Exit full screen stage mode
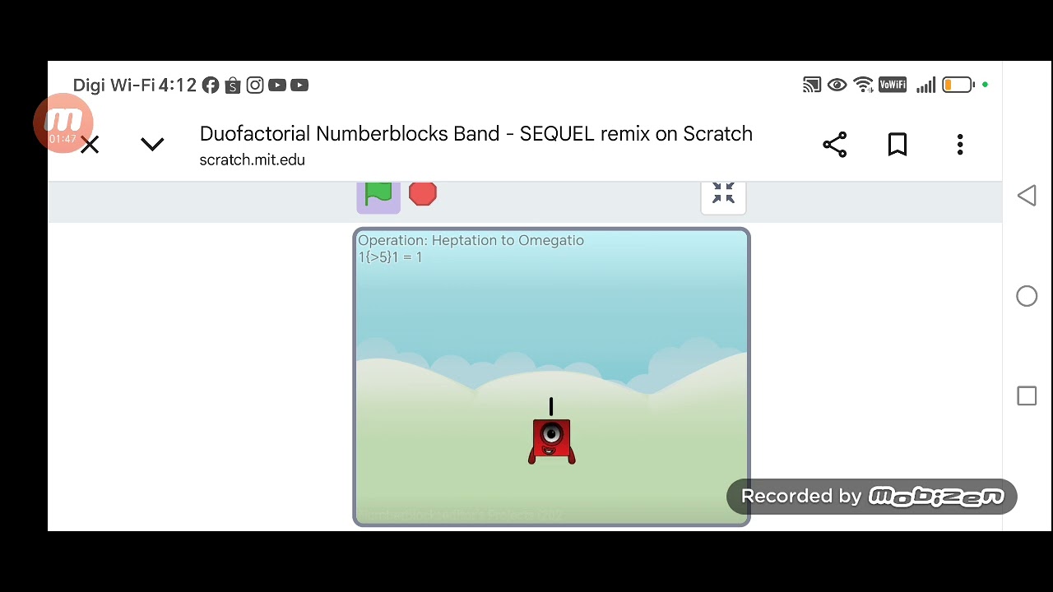 (723, 194)
